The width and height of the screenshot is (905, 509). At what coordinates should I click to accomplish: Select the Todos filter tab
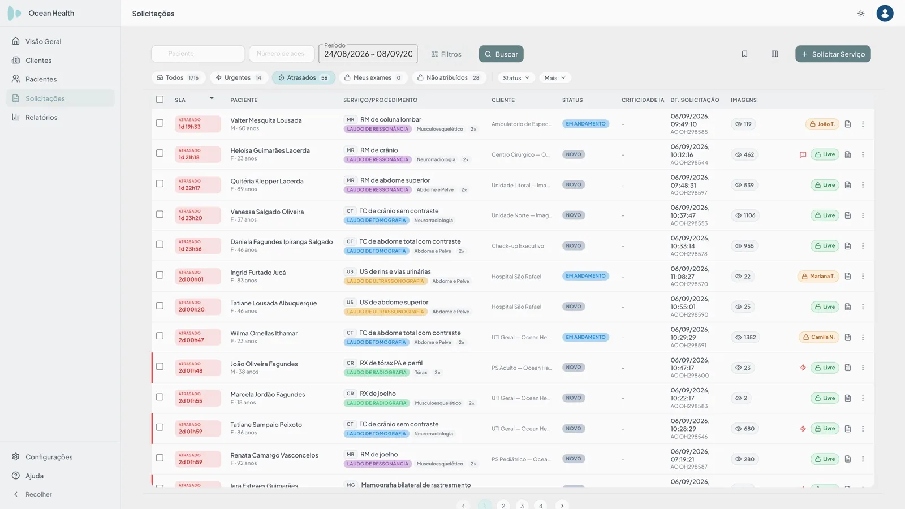point(178,78)
